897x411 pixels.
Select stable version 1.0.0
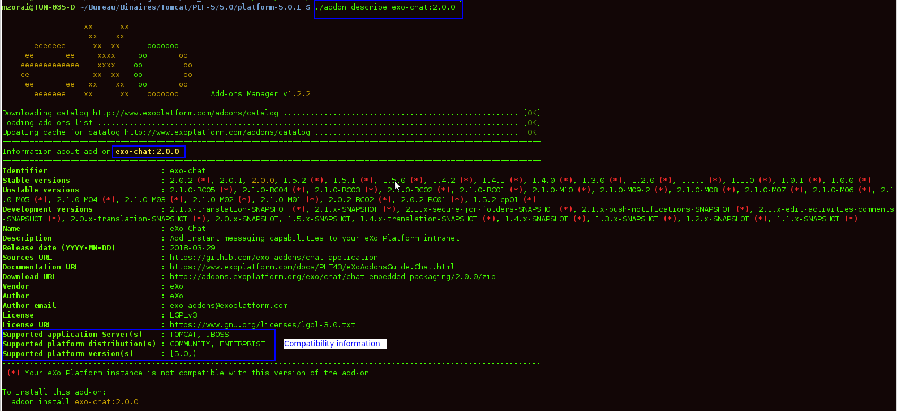click(x=842, y=180)
